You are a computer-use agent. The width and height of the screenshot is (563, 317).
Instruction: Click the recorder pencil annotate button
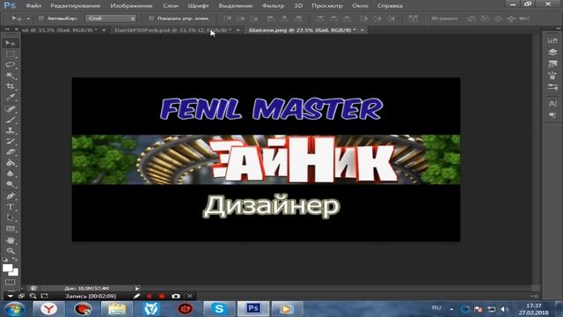[136, 296]
